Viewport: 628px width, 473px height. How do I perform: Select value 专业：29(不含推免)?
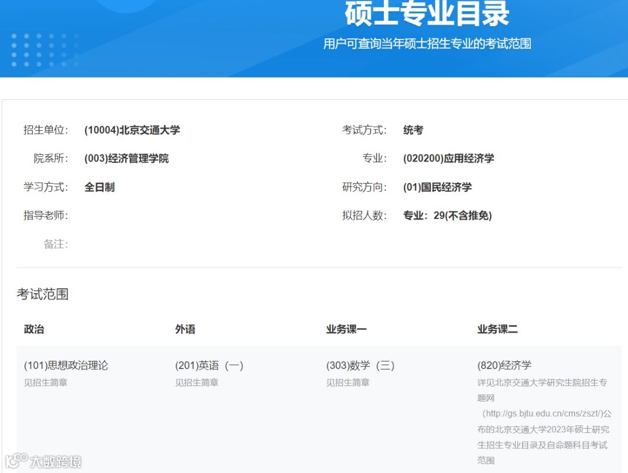(x=447, y=216)
